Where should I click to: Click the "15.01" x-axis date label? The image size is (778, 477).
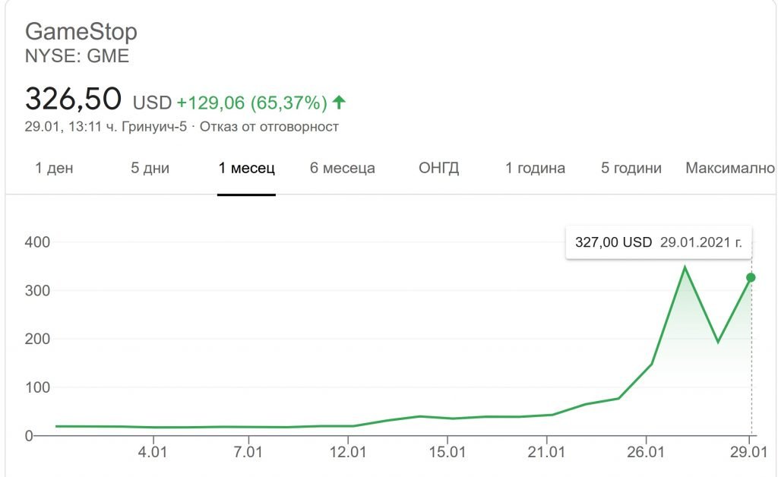[447, 452]
